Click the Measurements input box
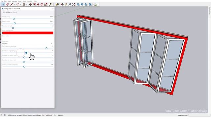This screenshot has width=211, height=119. point(199,115)
